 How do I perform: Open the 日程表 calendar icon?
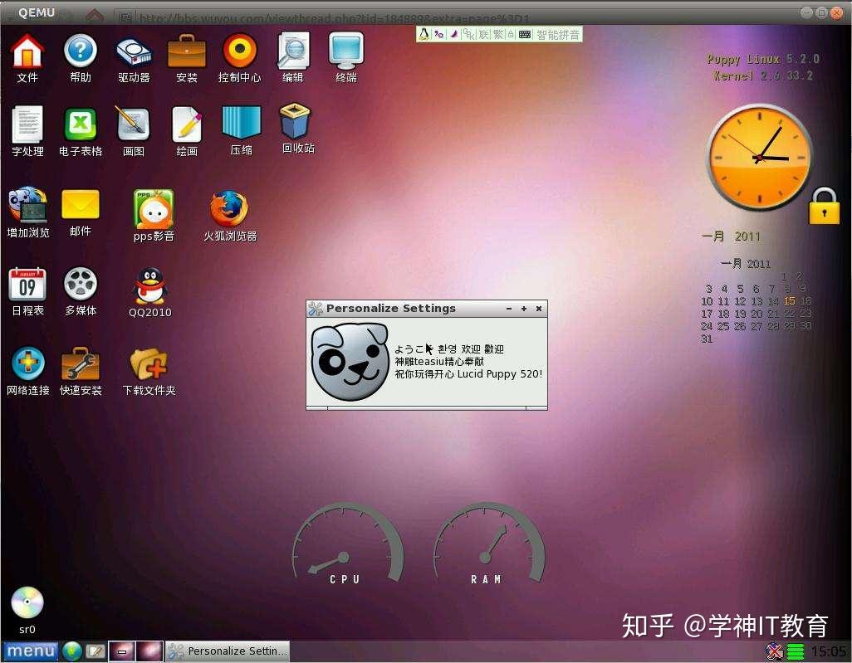tap(27, 285)
